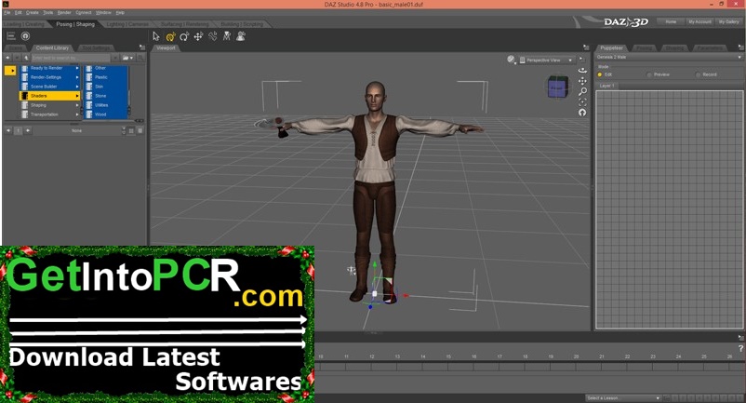The image size is (746, 403).
Task: Click the previous arrow beside None label
Action: (8, 130)
